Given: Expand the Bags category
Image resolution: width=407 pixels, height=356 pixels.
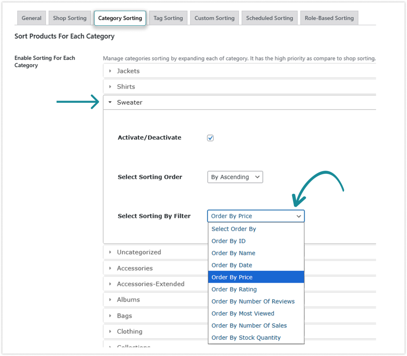Looking at the screenshot, I should 125,315.
